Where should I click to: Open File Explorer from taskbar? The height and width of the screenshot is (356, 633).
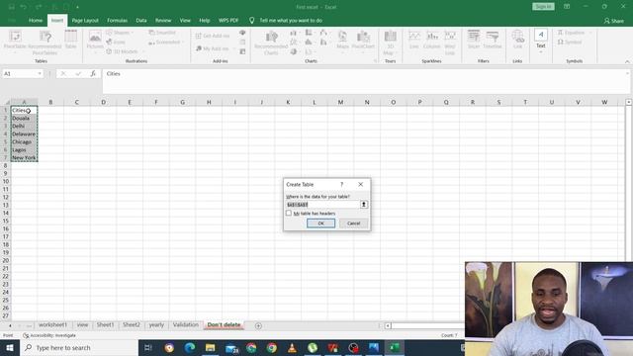(210, 347)
